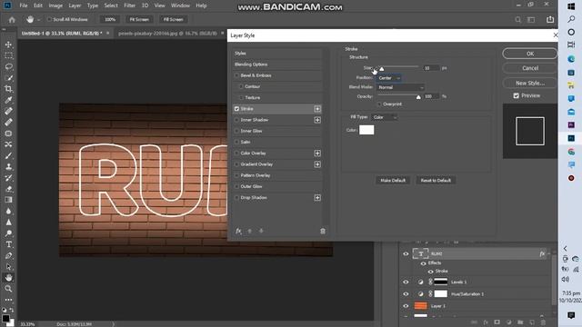Select the Hand tool in toolbar
582x327 pixels.
[8, 277]
